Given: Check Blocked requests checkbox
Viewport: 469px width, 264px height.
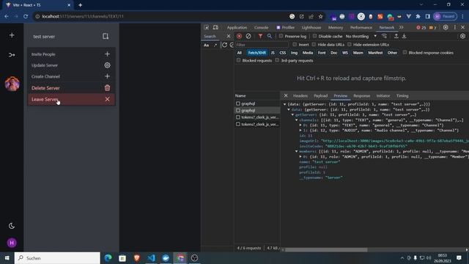Looking at the screenshot, I should click(238, 60).
